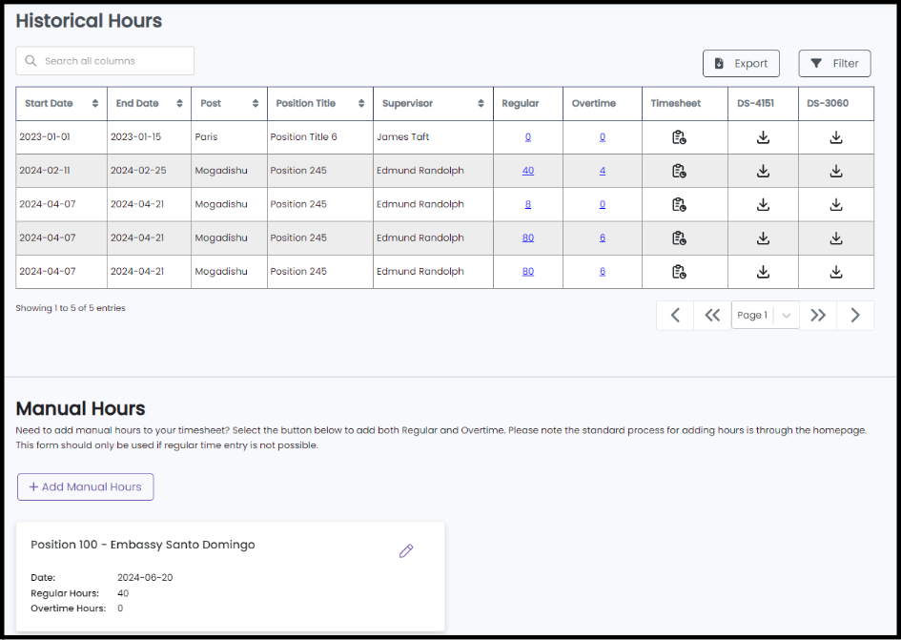Viewport: 901px width, 640px height.
Task: Jump to first page double-arrow
Action: [712, 315]
